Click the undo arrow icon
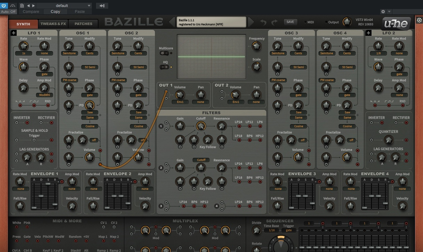Image resolution: width=423 pixels, height=252 pixels. click(x=263, y=22)
